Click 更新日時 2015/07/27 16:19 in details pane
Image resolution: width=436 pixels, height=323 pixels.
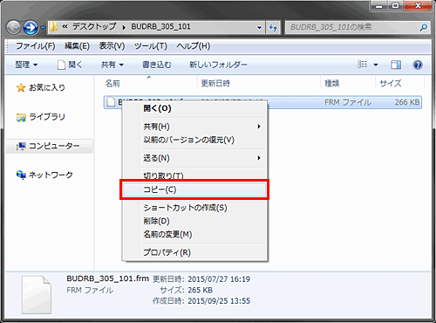click(201, 279)
